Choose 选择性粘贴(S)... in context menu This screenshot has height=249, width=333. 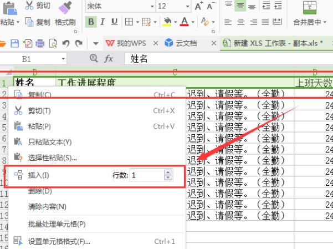[x=97, y=158]
